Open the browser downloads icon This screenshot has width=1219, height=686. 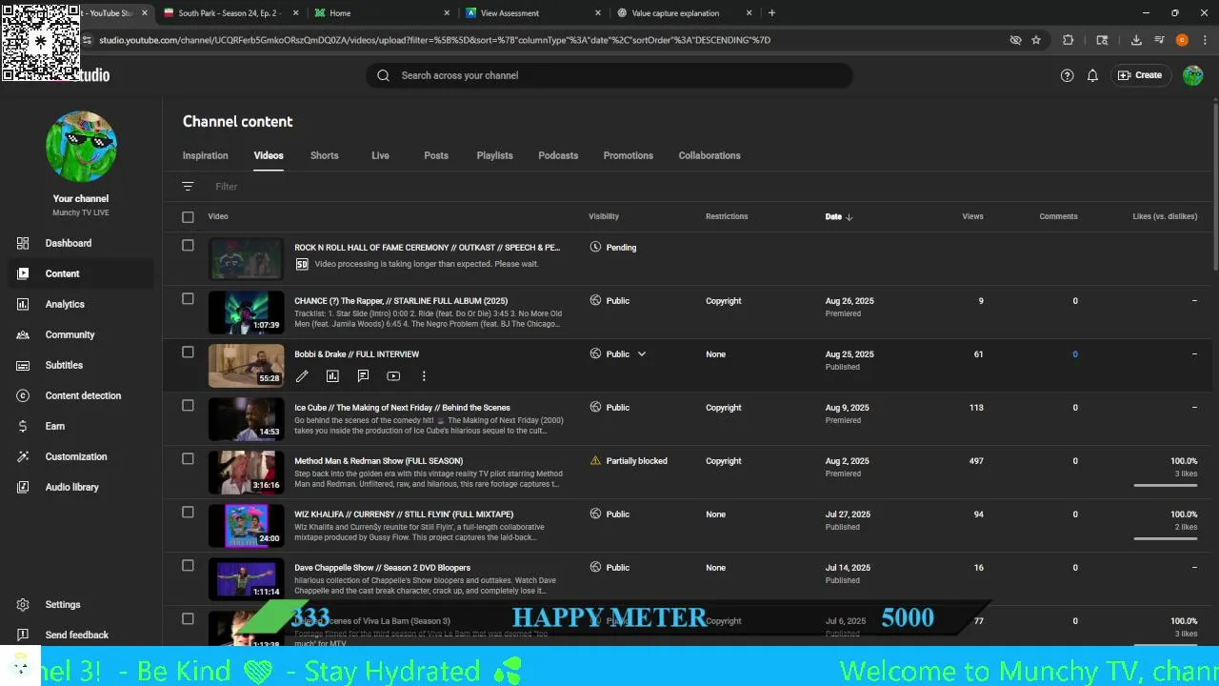[x=1136, y=40]
